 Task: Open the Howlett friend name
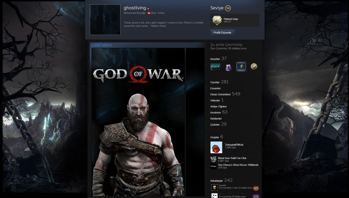pos(222,185)
